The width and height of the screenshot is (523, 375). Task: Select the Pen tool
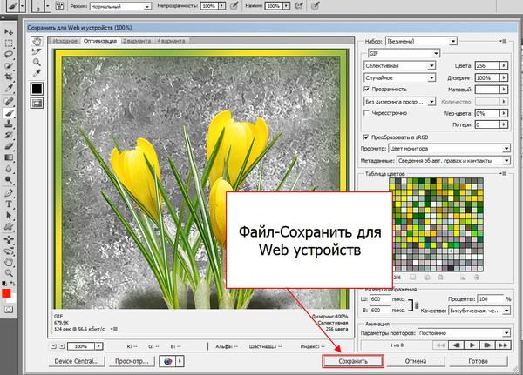coord(9,193)
